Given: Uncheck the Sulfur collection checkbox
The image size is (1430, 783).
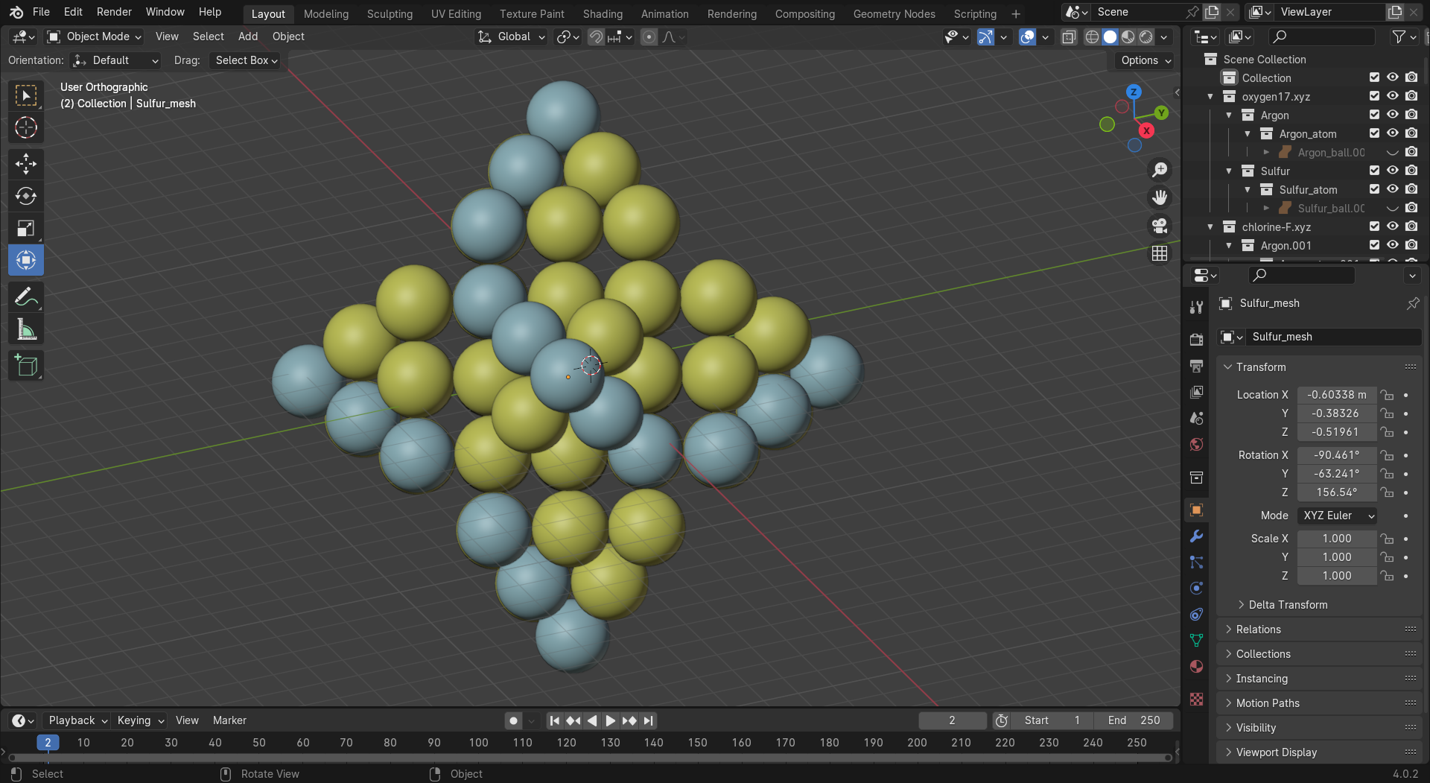Looking at the screenshot, I should (x=1374, y=171).
